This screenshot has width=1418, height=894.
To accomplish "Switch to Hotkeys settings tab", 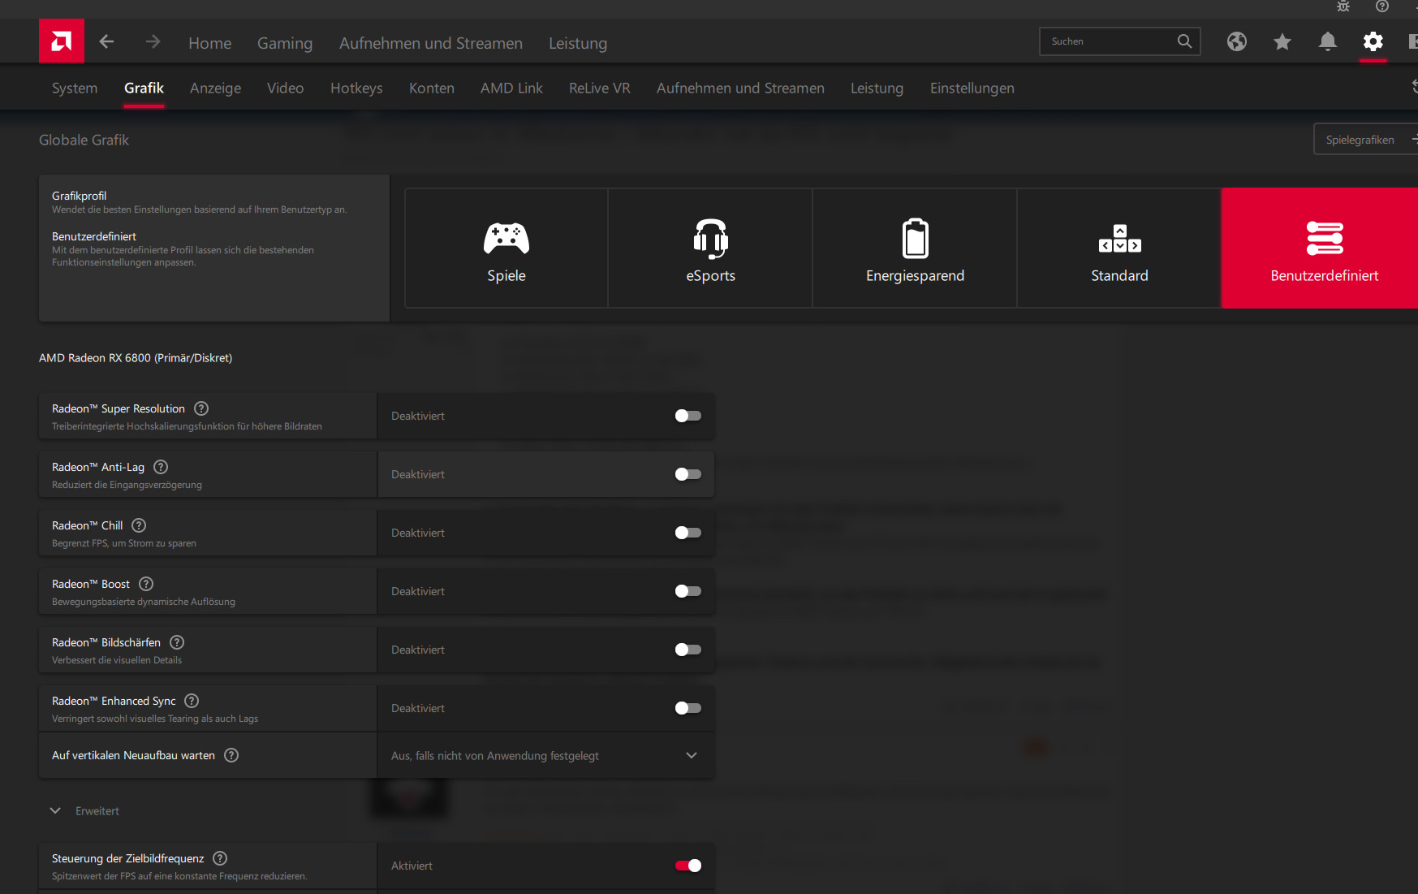I will tap(356, 88).
